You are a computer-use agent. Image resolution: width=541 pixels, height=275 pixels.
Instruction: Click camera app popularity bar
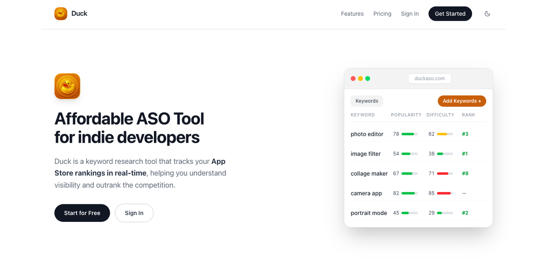409,193
